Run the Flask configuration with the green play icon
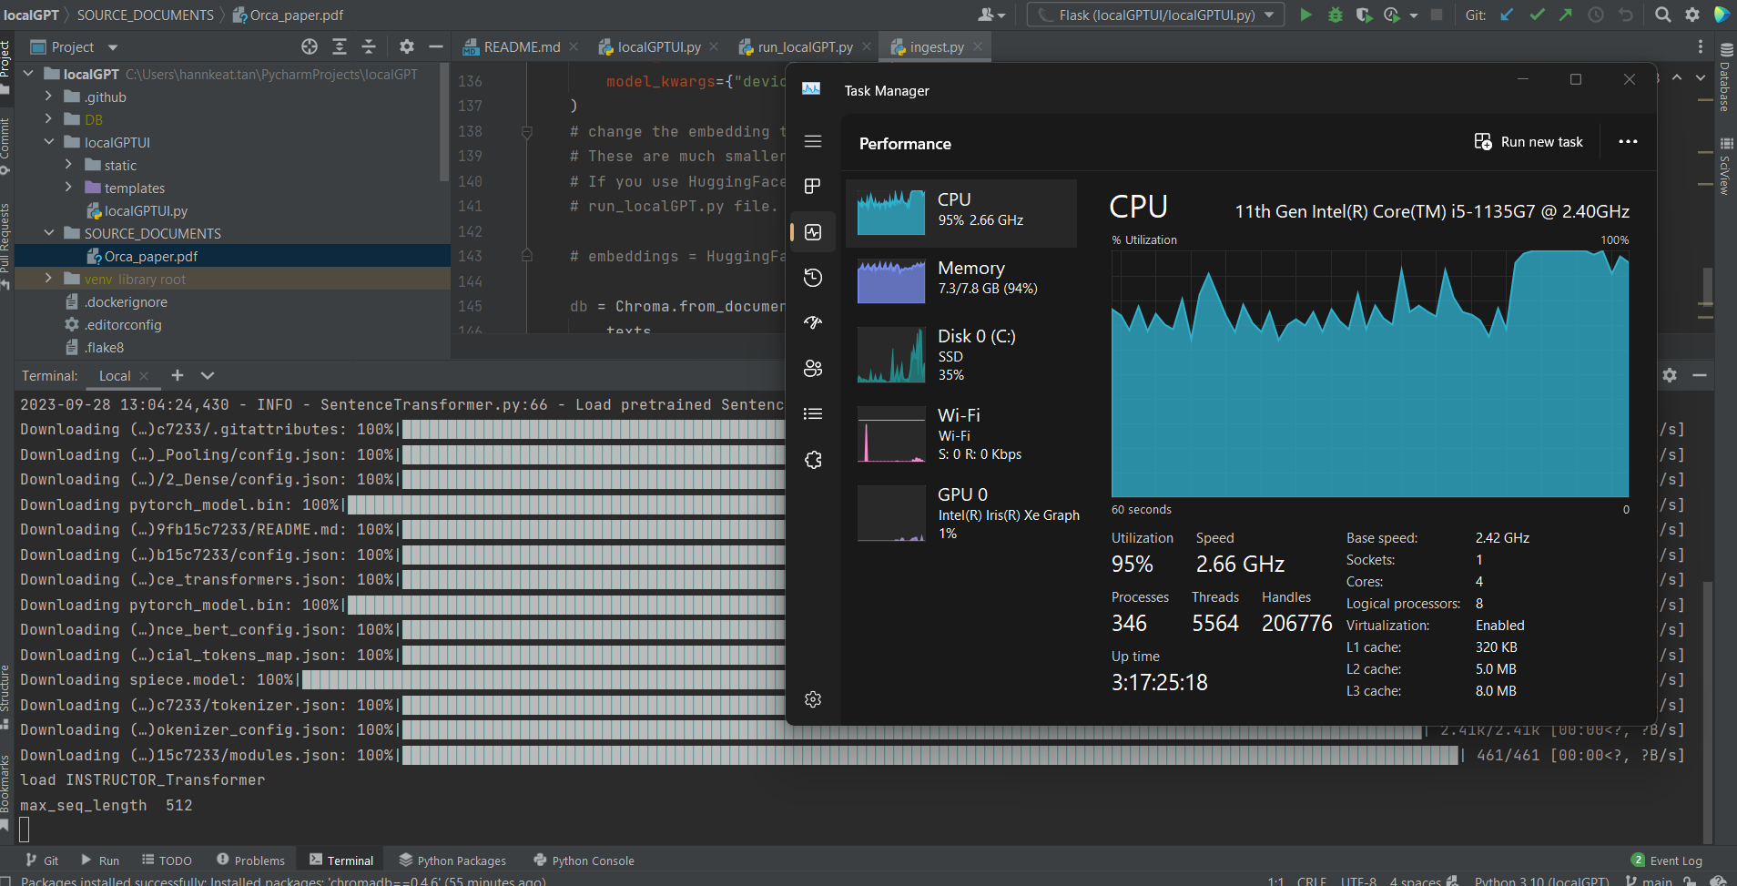1737x886 pixels. pos(1305,15)
